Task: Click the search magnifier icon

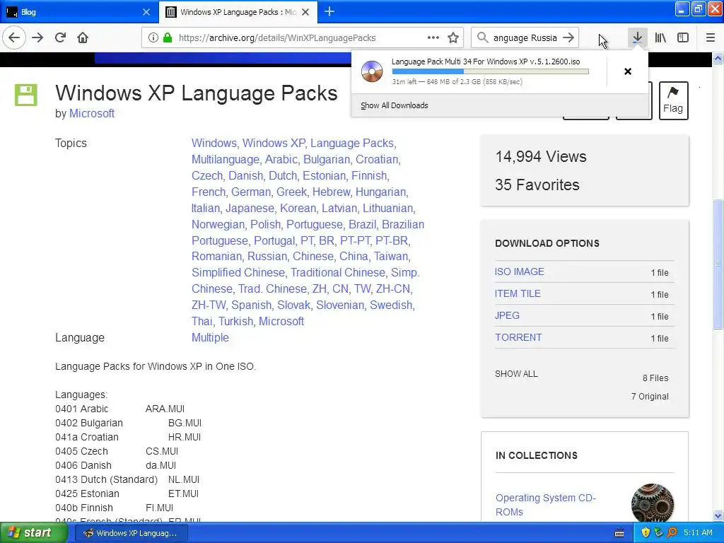Action: point(482,38)
